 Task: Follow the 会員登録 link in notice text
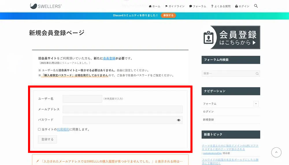click(x=109, y=58)
